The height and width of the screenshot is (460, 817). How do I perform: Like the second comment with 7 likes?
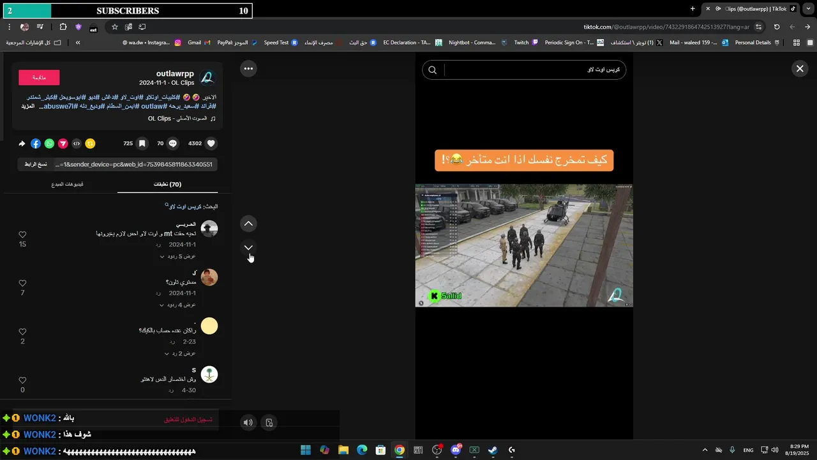tap(22, 284)
